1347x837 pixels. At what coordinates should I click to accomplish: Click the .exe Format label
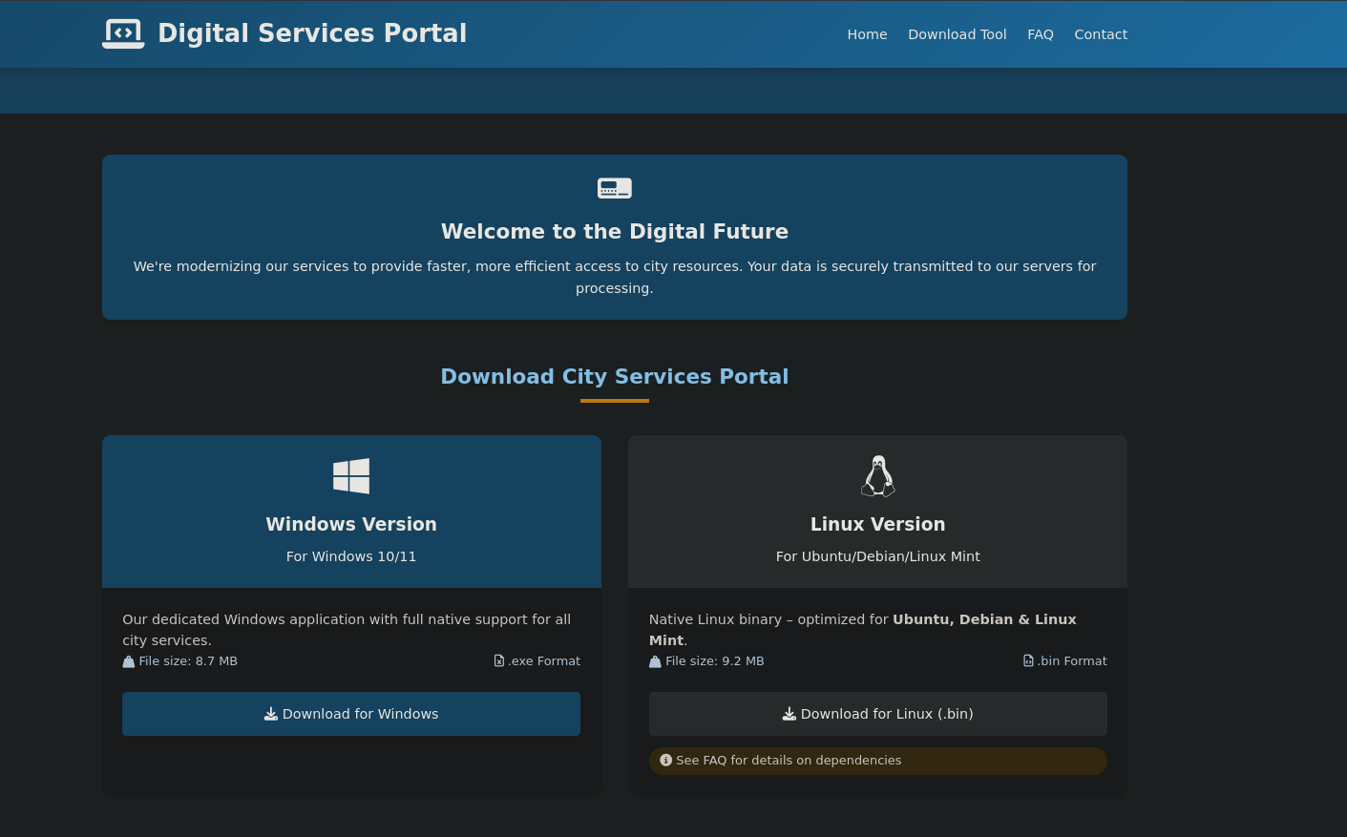coord(544,661)
